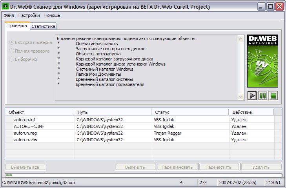Sort by the Действие column header
The image size is (286, 188).
tap(251, 112)
